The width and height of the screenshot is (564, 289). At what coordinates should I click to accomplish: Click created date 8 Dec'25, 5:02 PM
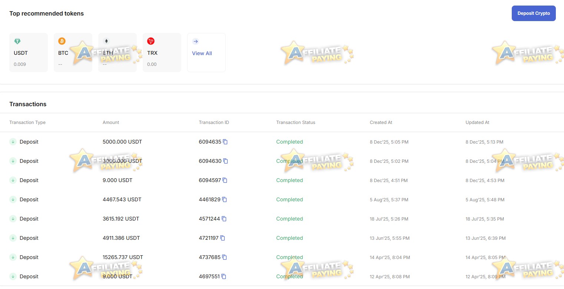tap(389, 161)
